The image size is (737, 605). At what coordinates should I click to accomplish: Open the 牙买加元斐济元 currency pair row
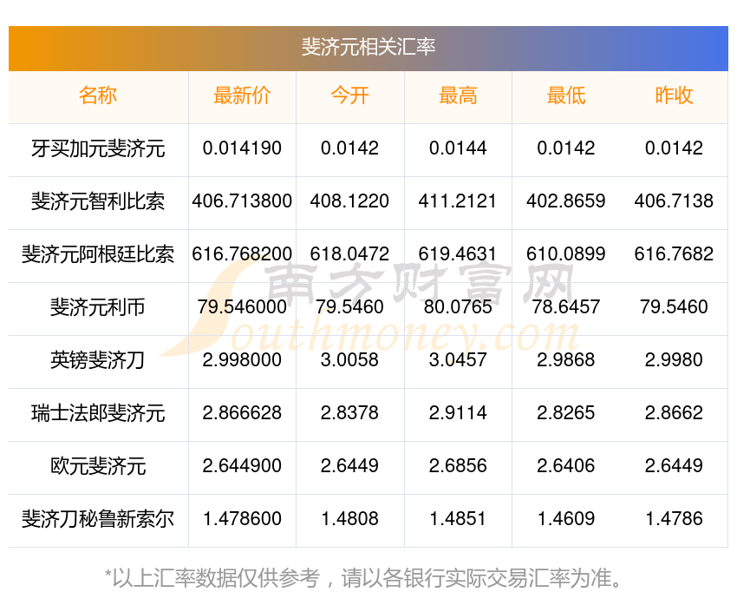98,148
